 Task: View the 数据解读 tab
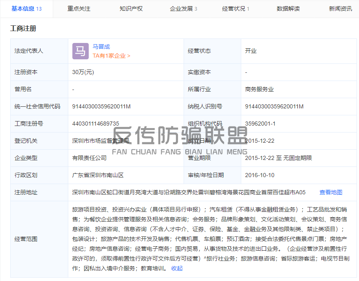288,9
